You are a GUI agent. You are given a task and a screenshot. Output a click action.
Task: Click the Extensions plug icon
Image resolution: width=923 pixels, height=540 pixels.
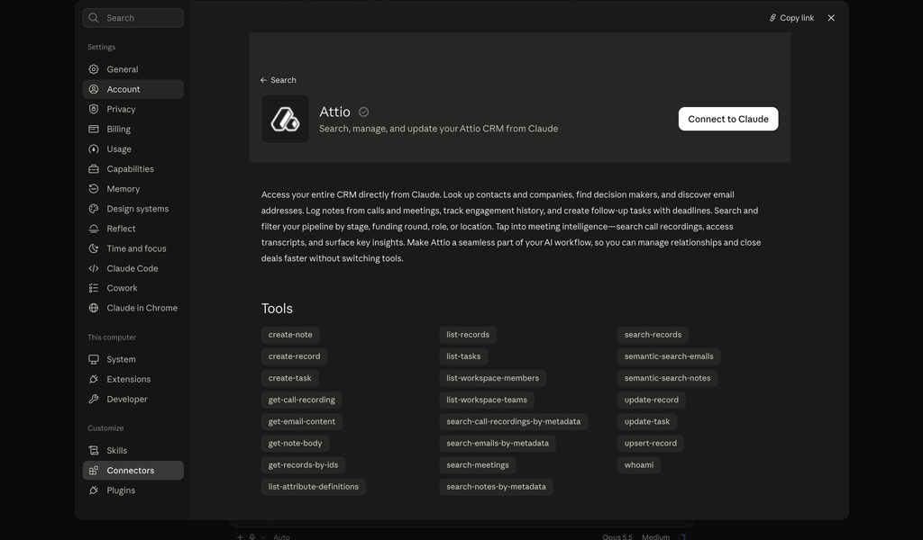(x=94, y=379)
